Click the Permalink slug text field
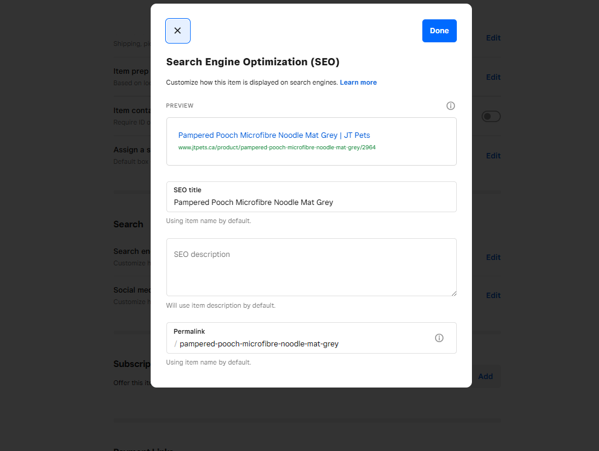 pyautogui.click(x=303, y=344)
